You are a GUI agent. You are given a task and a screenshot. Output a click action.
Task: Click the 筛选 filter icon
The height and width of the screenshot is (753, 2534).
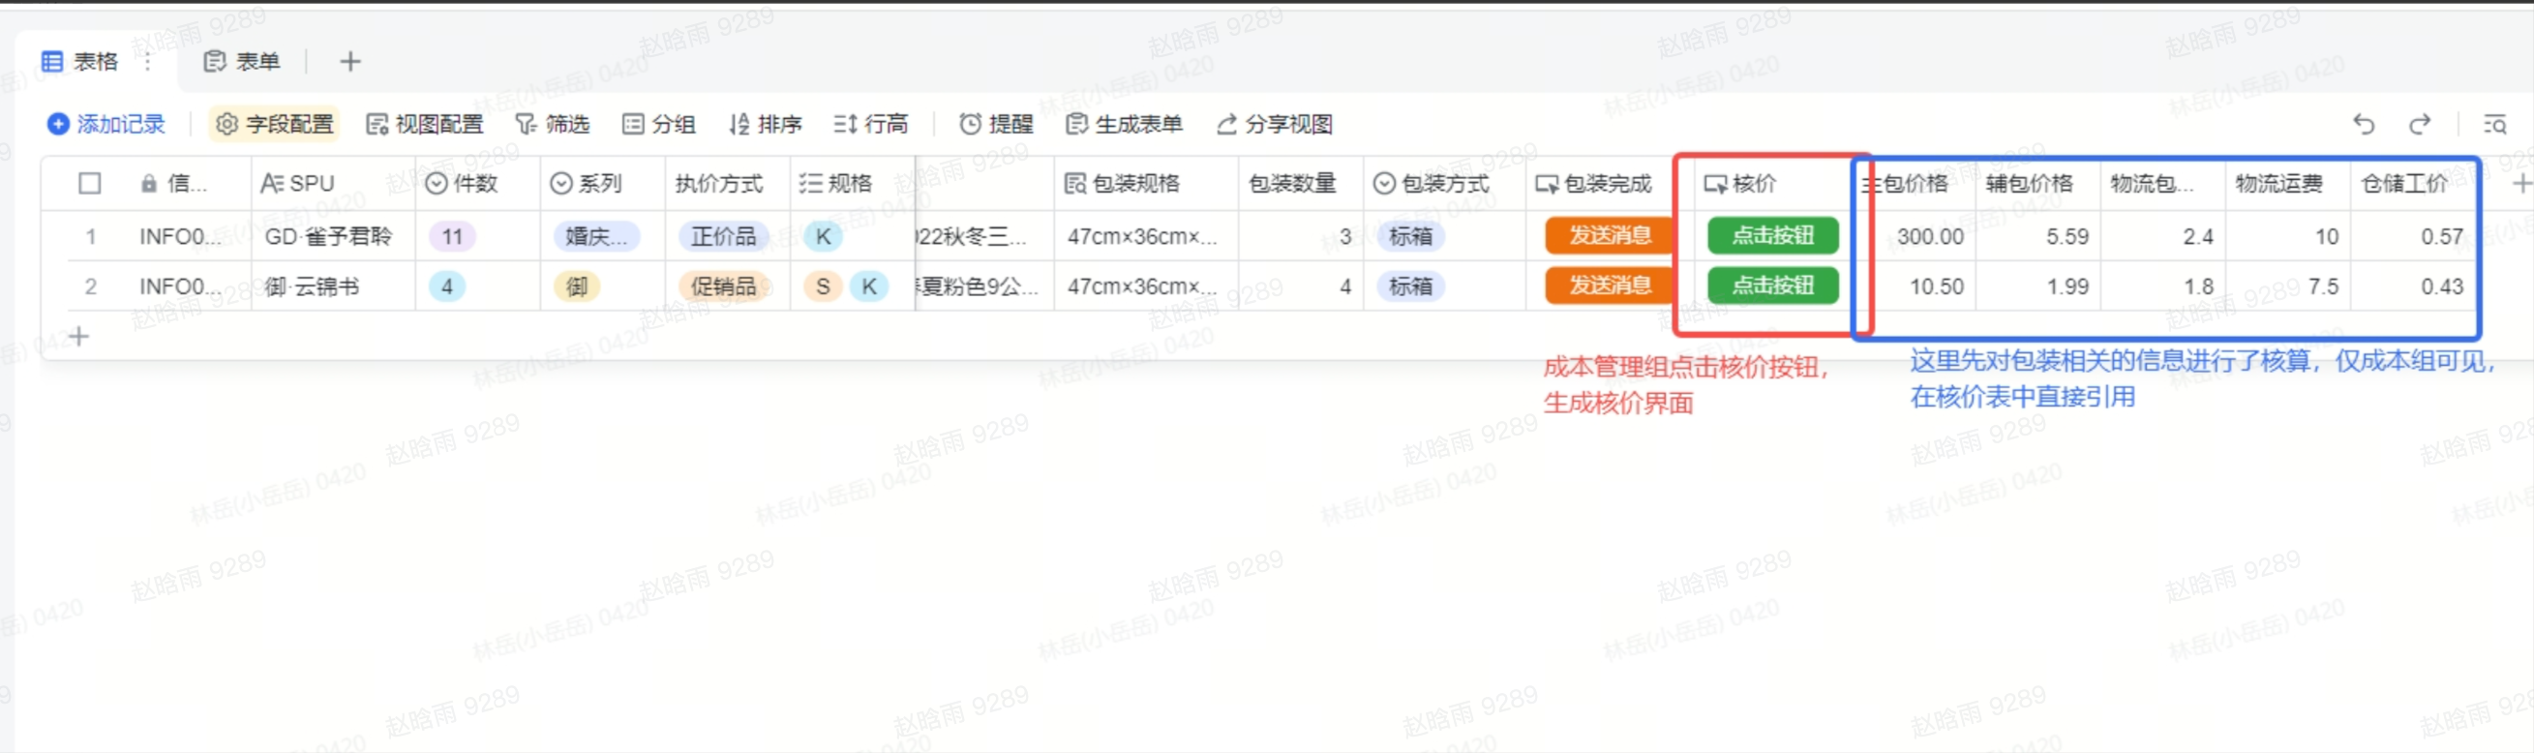tap(528, 124)
